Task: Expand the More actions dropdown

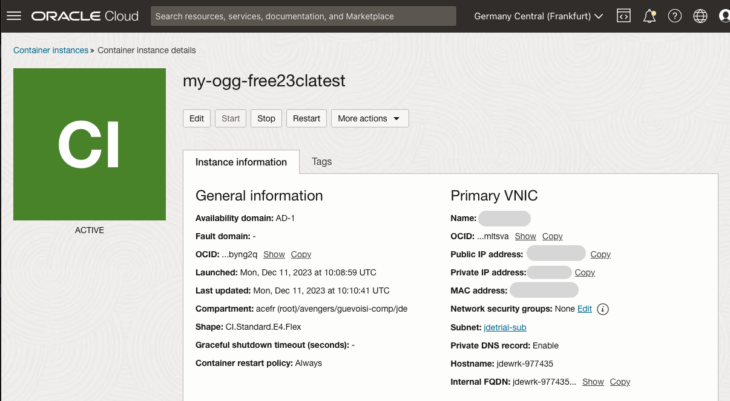Action: point(370,118)
